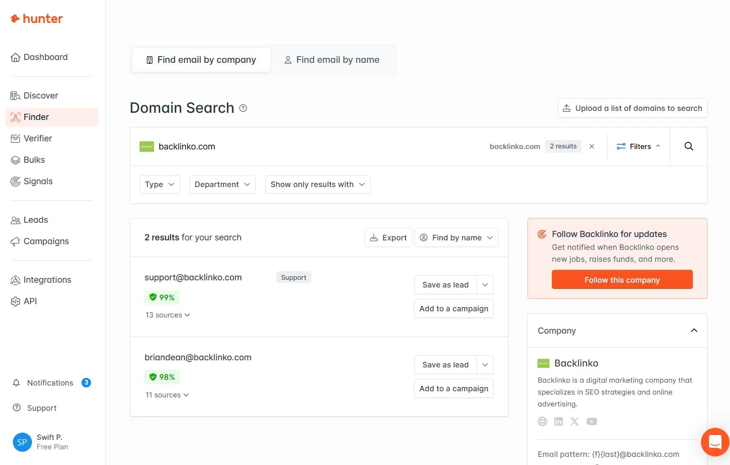
Task: Save support@backlinko.com as lead
Action: coord(446,285)
